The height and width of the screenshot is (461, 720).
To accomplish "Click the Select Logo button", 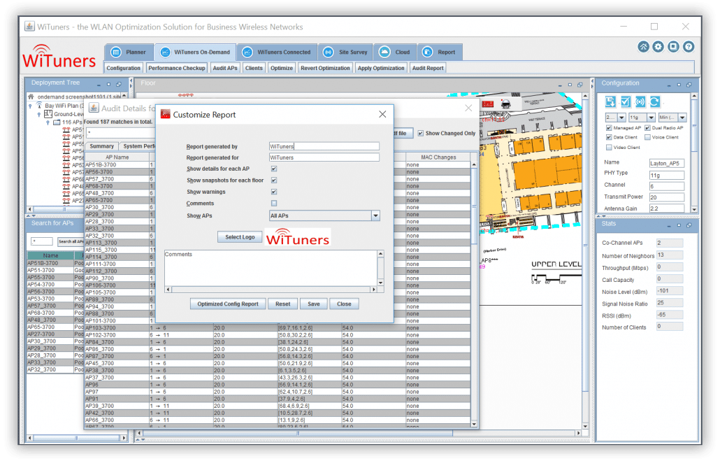I will pos(240,237).
